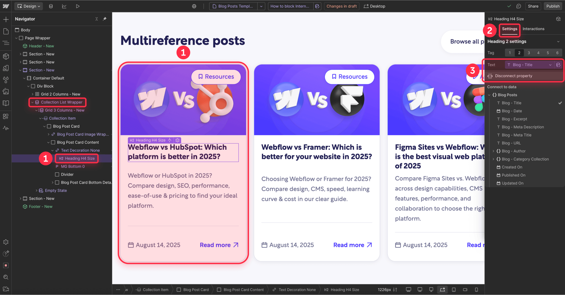Click Blog Post Card in the bottom breadcrumb
Image resolution: width=565 pixels, height=295 pixels.
coord(193,290)
